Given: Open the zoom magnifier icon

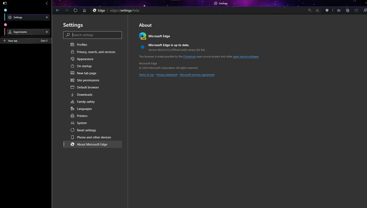Looking at the screenshot, I should pos(310,10).
